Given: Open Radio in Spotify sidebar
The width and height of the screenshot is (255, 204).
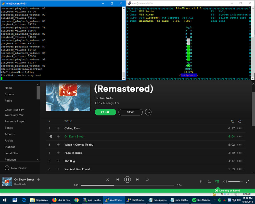Looking at the screenshot, I should pyautogui.click(x=8, y=100).
